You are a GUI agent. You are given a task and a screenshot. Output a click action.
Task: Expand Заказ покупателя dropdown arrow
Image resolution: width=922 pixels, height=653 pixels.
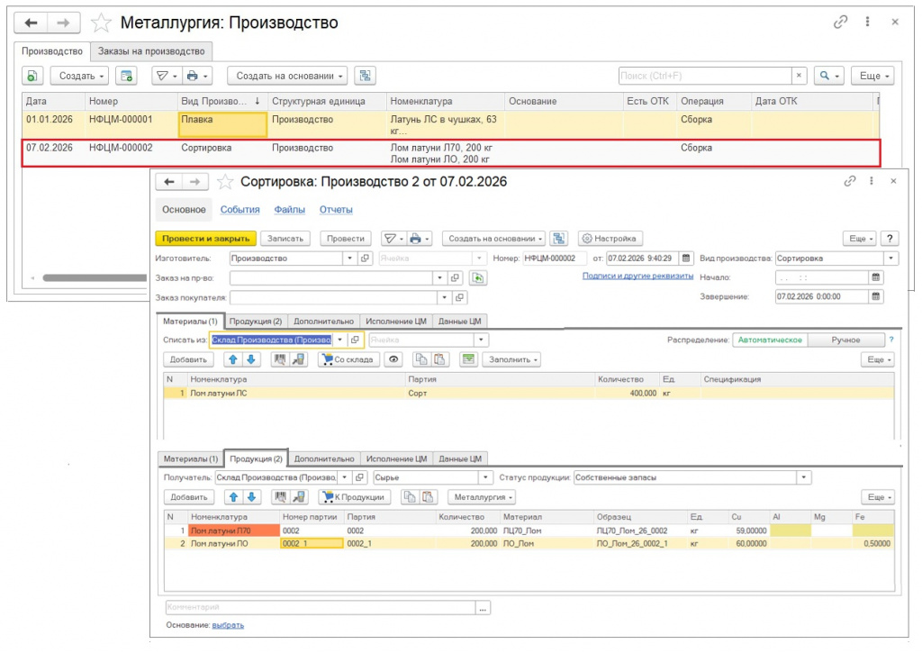445,297
